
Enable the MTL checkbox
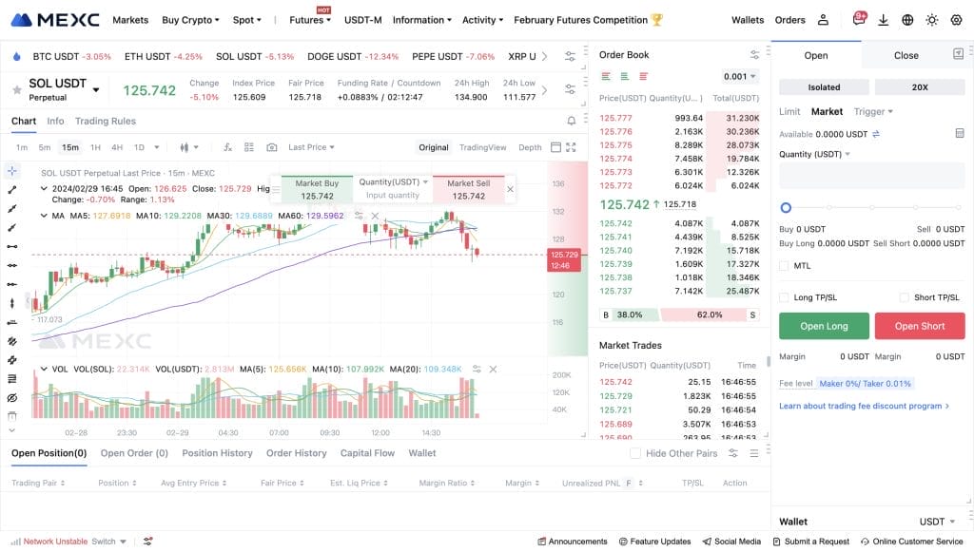click(784, 266)
